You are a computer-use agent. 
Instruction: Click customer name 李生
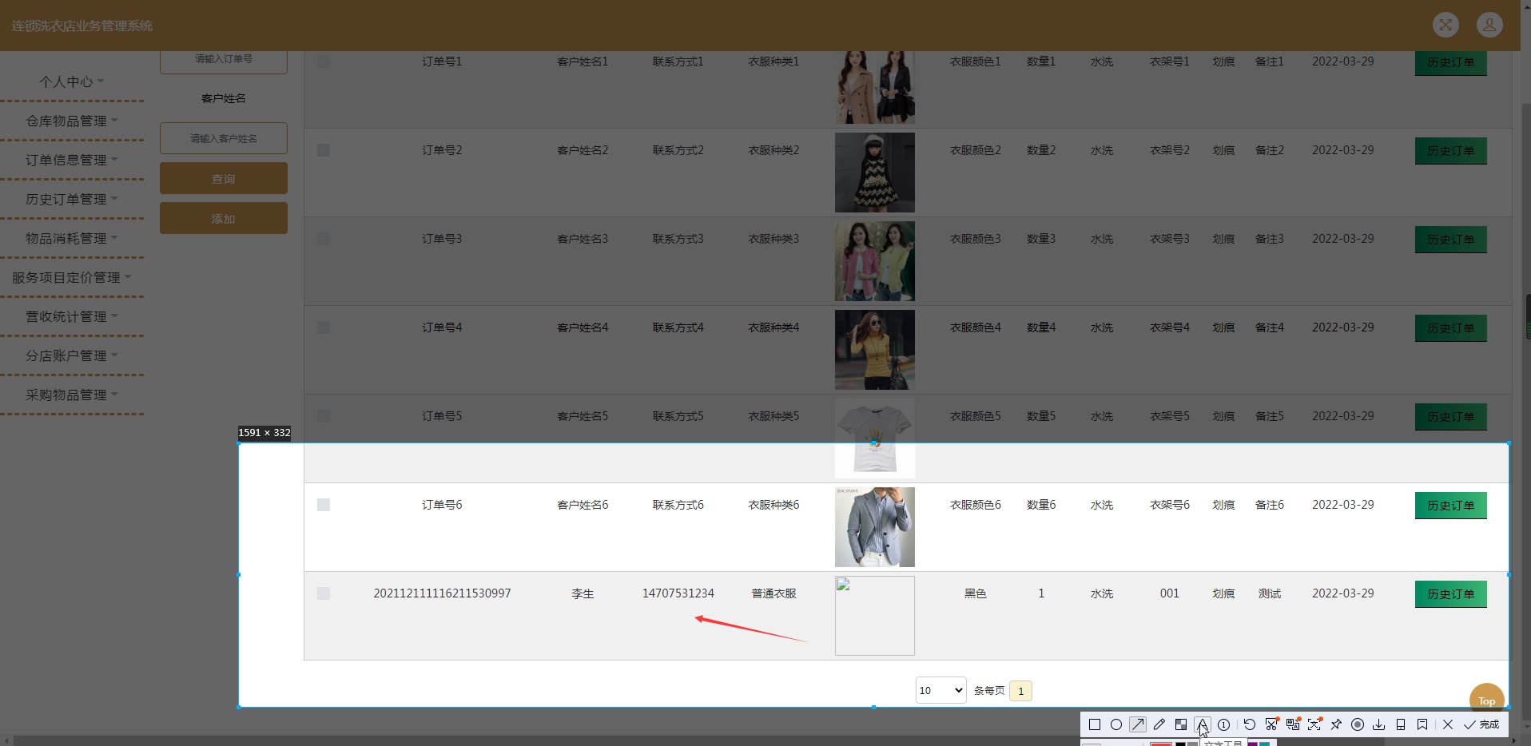583,593
